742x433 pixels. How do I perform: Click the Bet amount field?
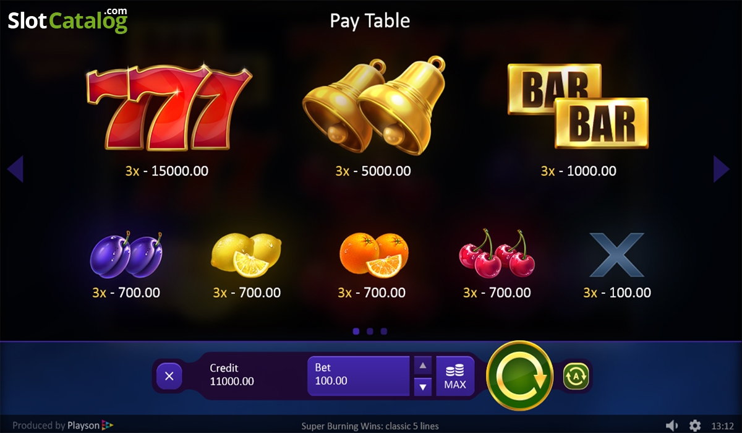[359, 376]
